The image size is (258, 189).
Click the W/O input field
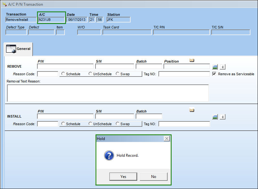[x=89, y=32]
